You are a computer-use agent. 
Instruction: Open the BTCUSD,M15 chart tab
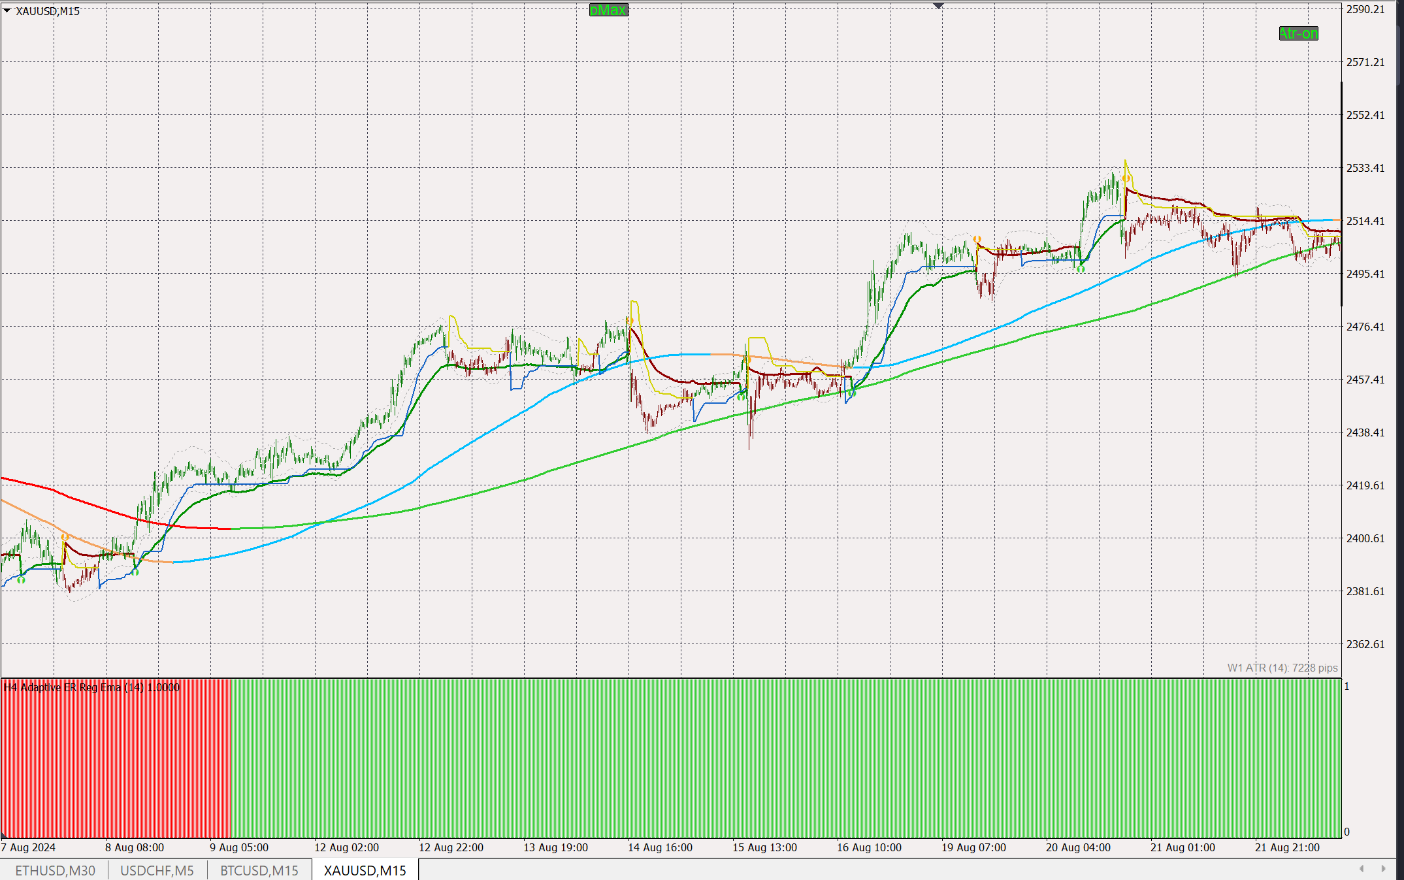tap(259, 870)
